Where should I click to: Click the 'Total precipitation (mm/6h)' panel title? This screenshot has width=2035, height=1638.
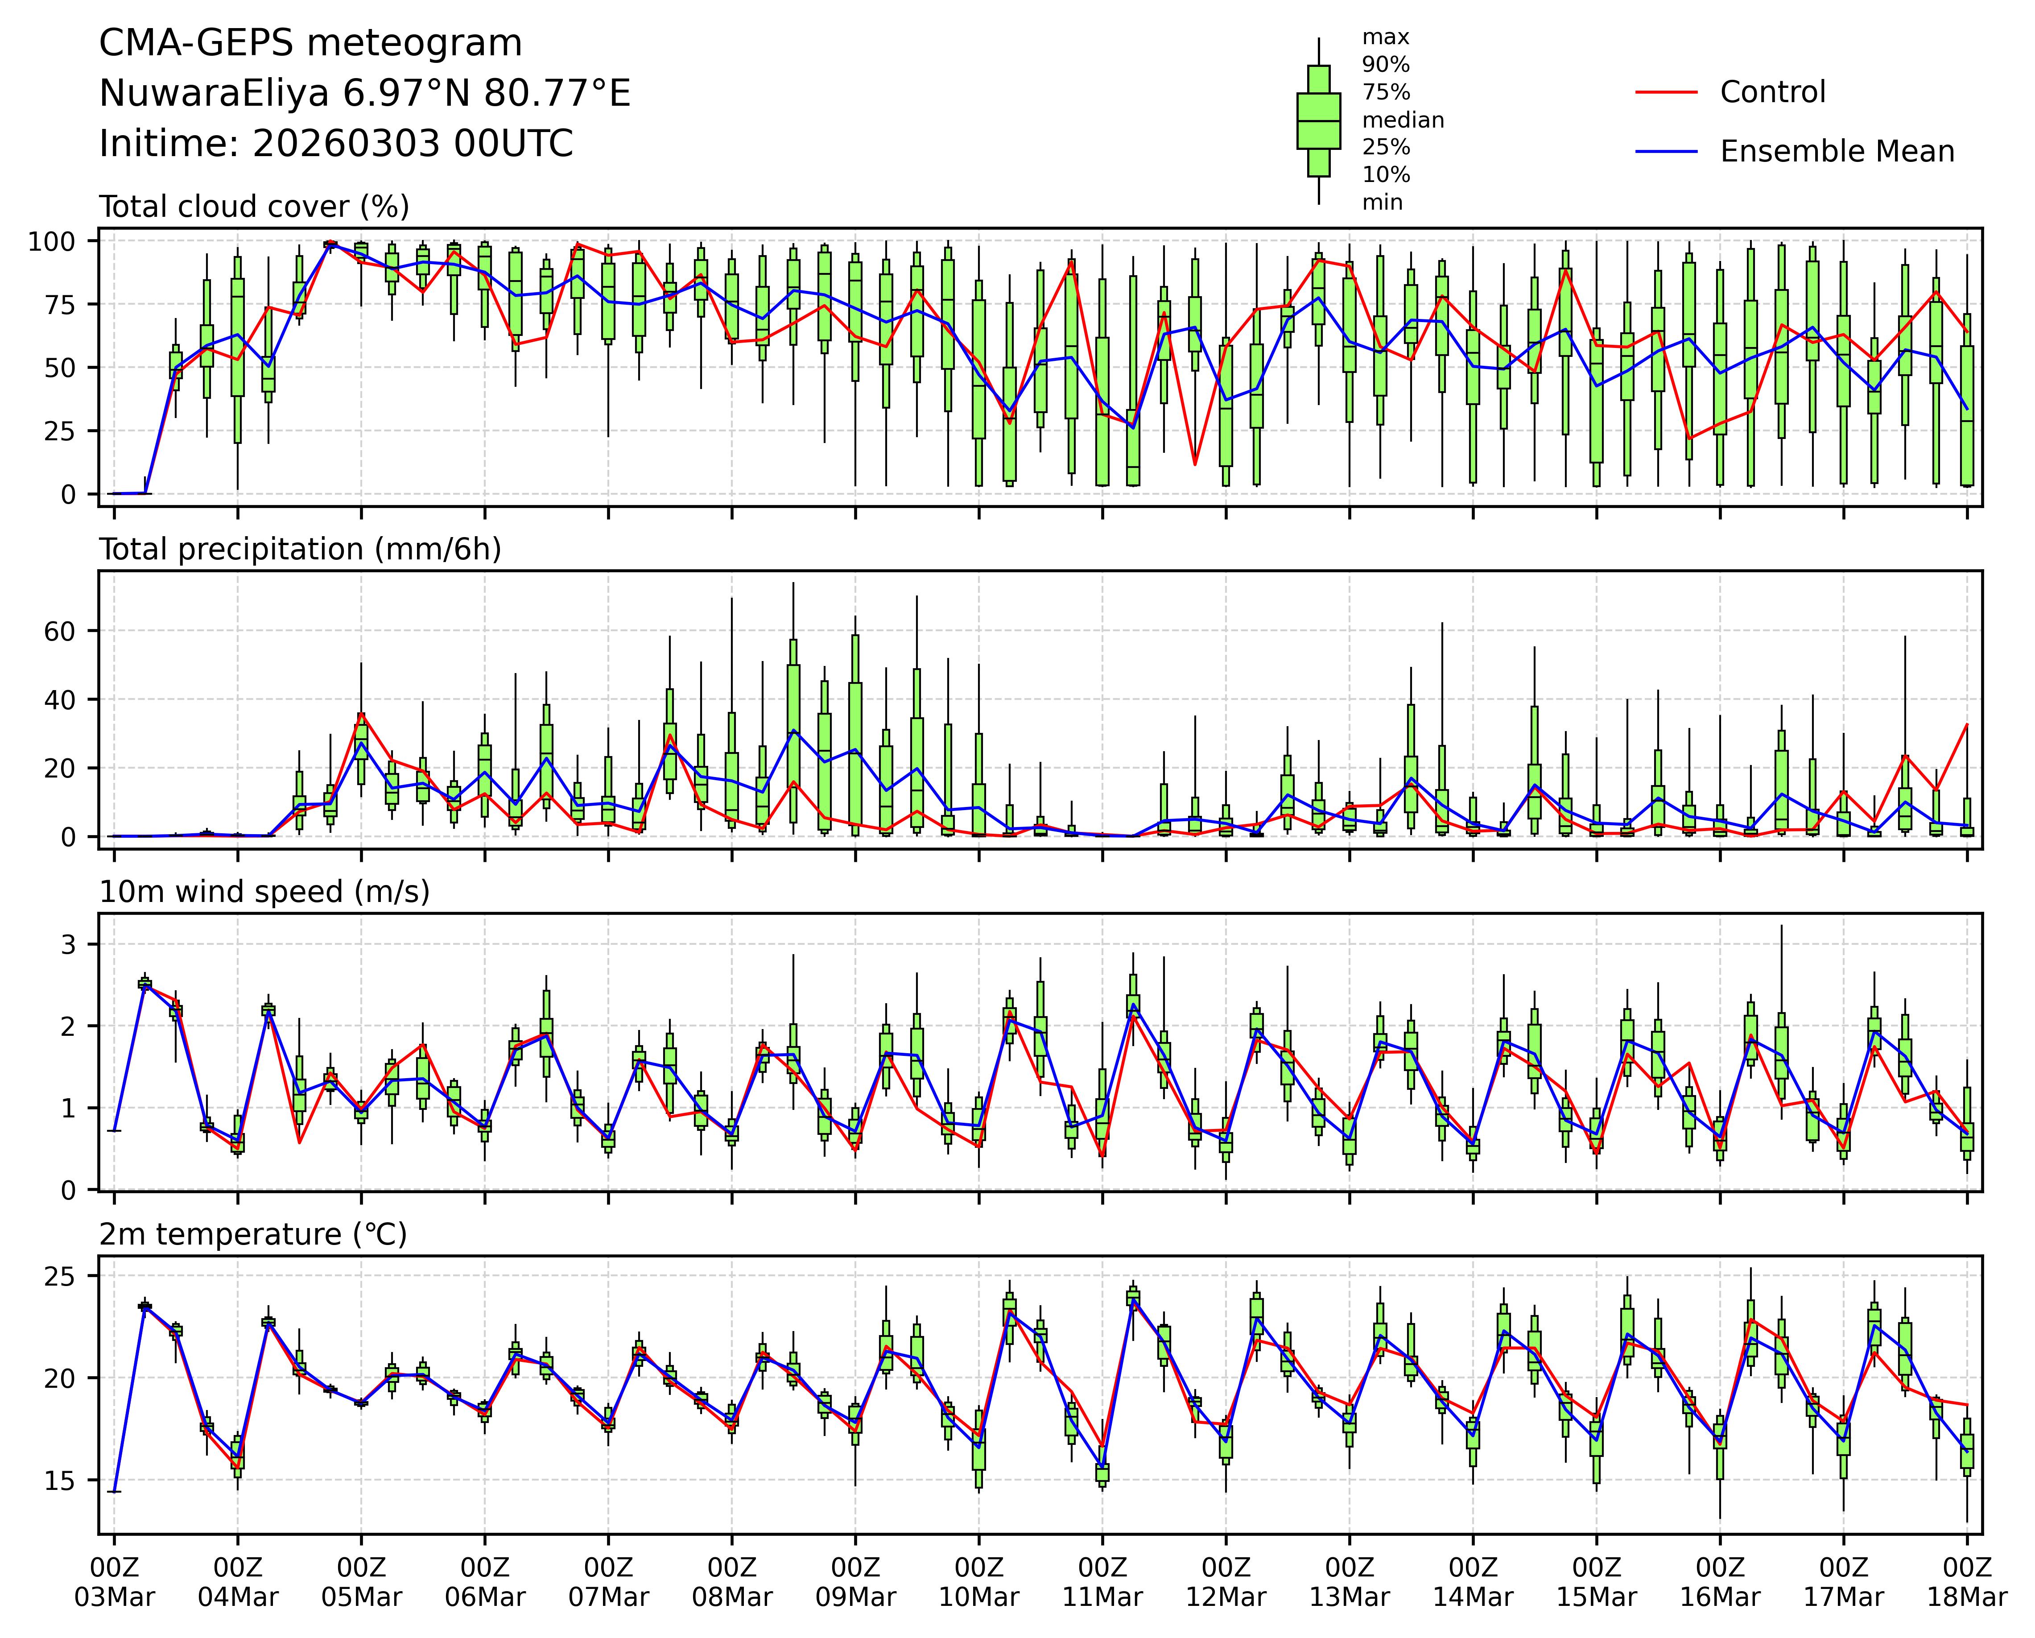tap(300, 550)
